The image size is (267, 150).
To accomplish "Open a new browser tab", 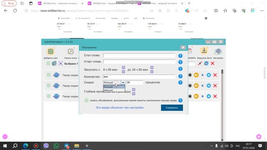I will click(189, 3).
